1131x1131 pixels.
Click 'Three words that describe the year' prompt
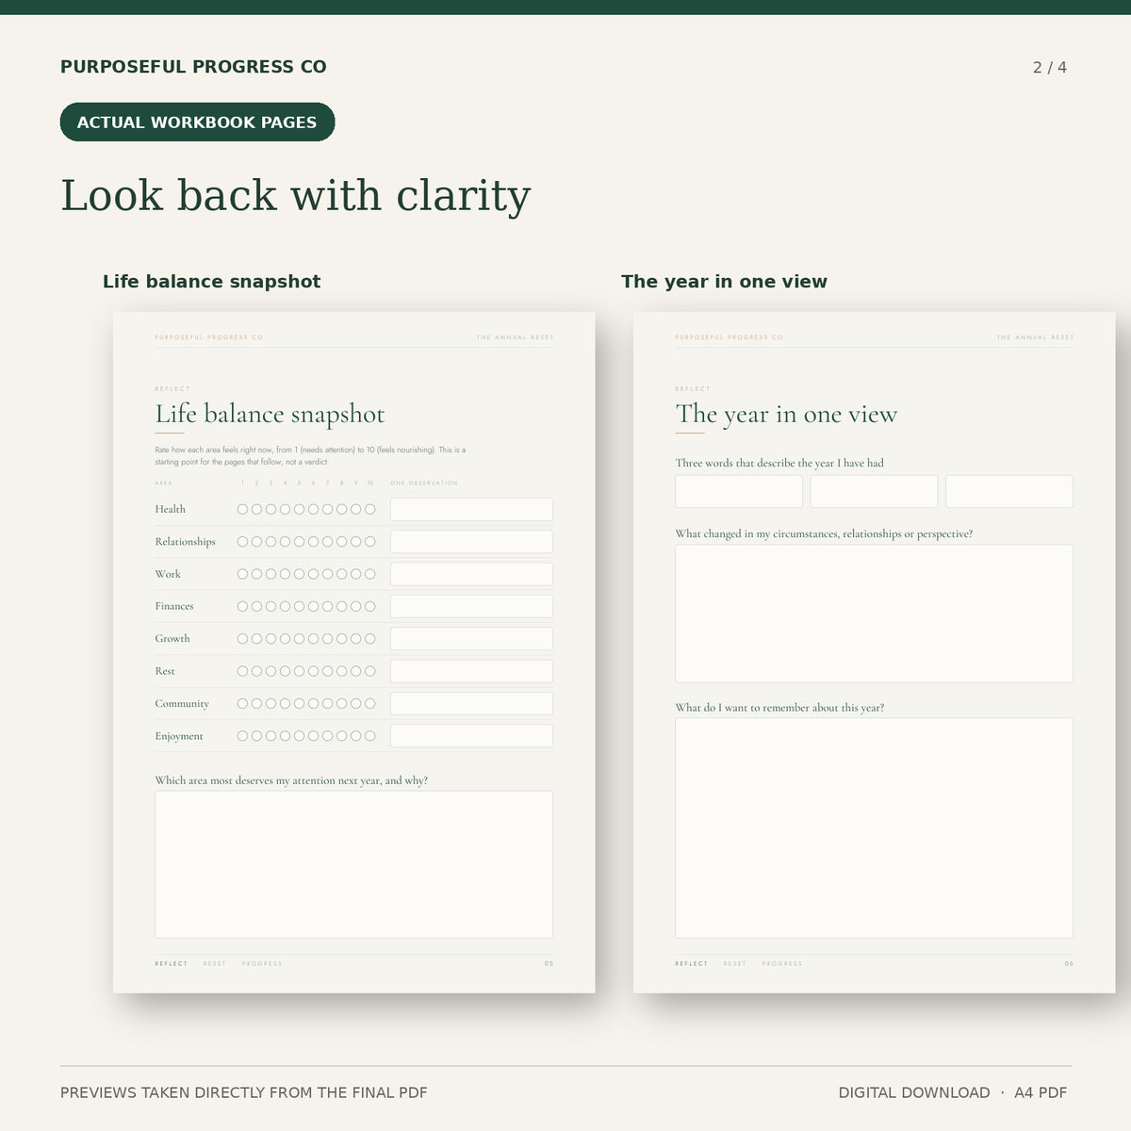click(x=779, y=463)
